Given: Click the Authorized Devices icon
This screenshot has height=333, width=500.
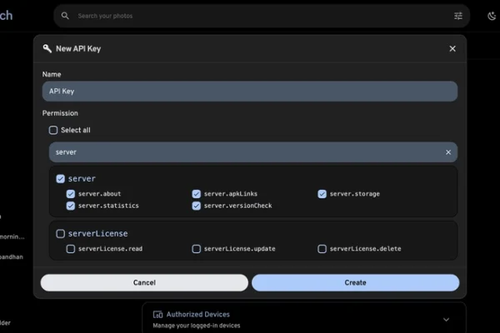Looking at the screenshot, I should (157, 315).
